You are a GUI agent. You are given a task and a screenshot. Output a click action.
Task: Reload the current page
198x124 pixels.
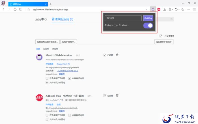click(15, 9)
